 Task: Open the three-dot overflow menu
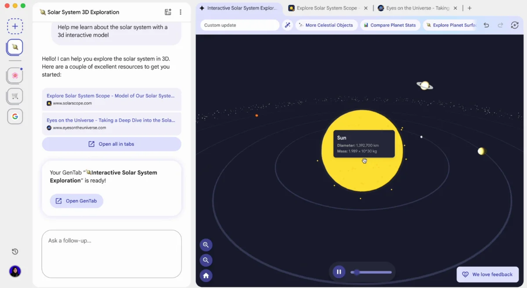point(180,12)
